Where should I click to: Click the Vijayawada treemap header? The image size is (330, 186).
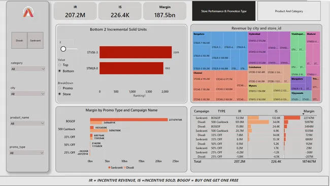[298, 93]
